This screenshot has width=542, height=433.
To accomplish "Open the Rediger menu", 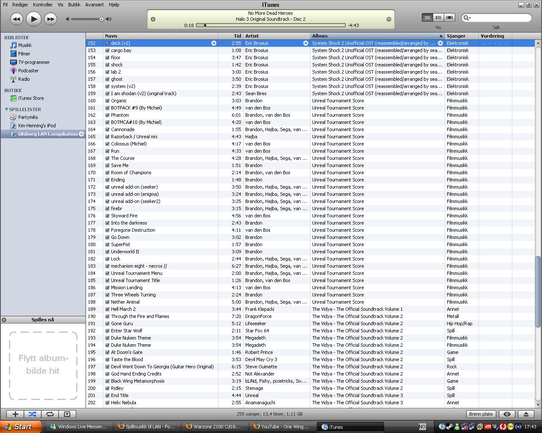I will [x=20, y=5].
